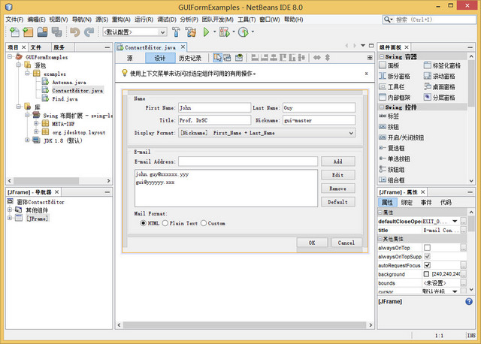This screenshot has height=344, width=481.
Task: Open the 重构(A) menu
Action: pyautogui.click(x=119, y=19)
